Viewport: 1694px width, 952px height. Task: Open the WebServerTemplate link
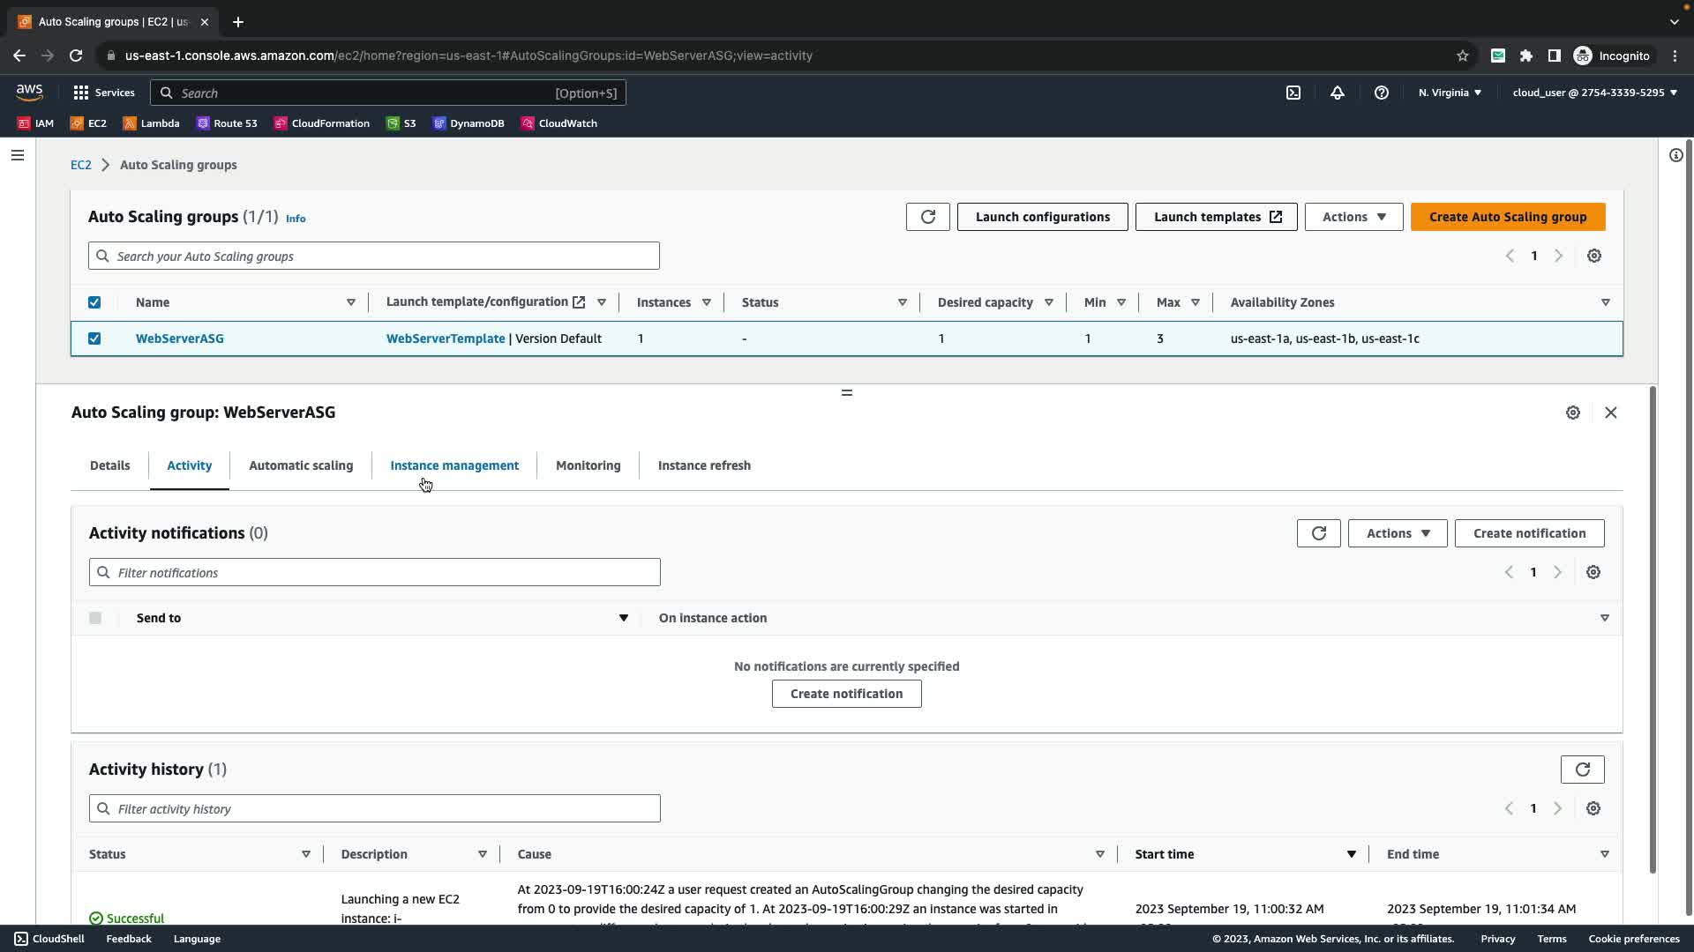tap(446, 338)
